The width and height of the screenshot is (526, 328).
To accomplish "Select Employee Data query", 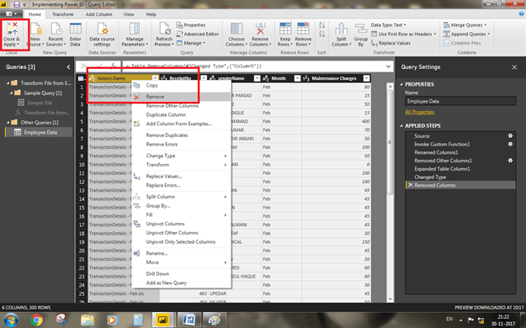I will click(38, 132).
